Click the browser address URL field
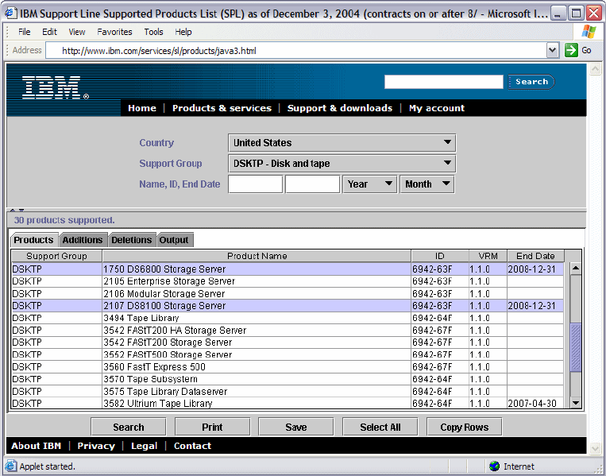 [x=295, y=51]
